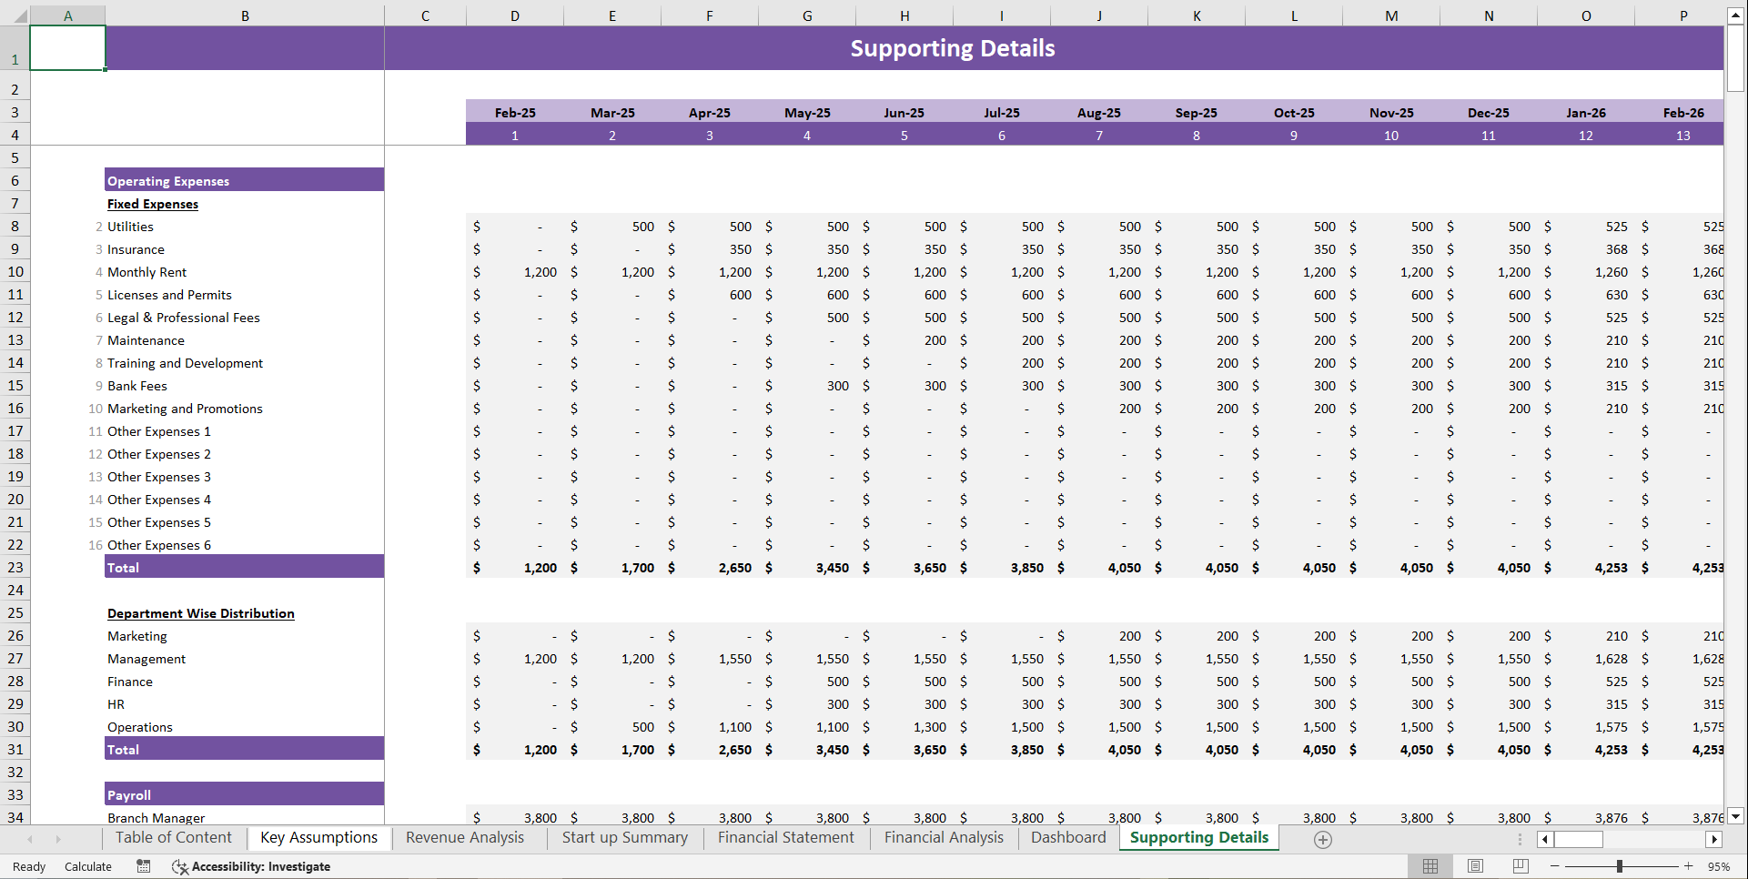Click the Select All corner triangle
This screenshot has height=879, width=1748.
20,15
